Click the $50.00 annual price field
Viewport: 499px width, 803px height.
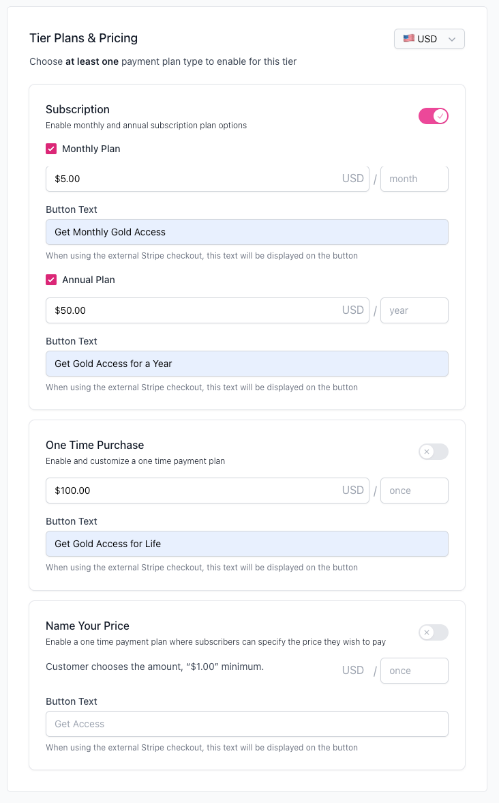[205, 310]
